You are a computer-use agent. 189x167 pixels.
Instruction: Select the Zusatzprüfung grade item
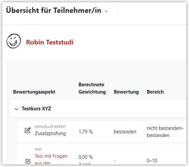pyautogui.click(x=50, y=133)
